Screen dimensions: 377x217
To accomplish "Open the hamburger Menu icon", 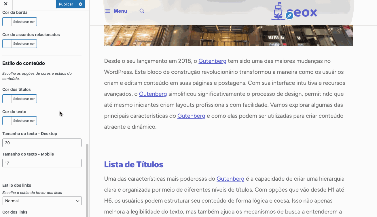I will pyautogui.click(x=108, y=11).
